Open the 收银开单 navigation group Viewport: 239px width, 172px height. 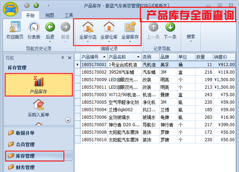point(25,133)
